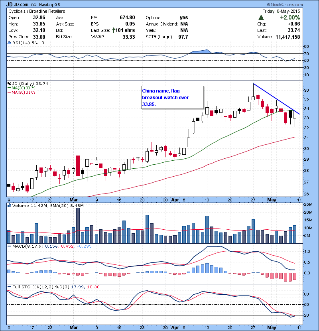Select the Low value 32.10
The height and width of the screenshot is (331, 319).
[39, 30]
